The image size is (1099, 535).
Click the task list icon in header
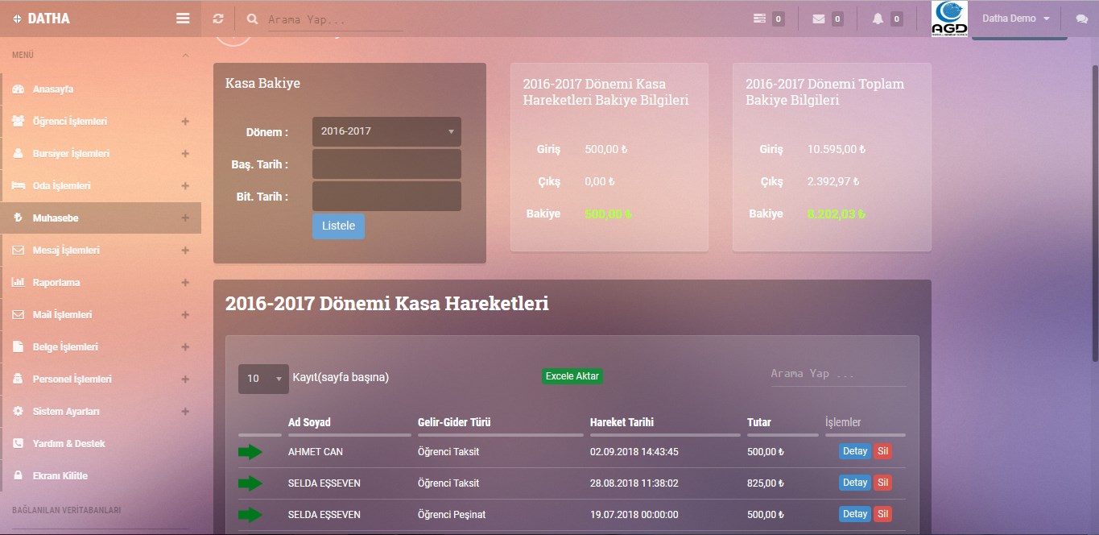point(759,19)
